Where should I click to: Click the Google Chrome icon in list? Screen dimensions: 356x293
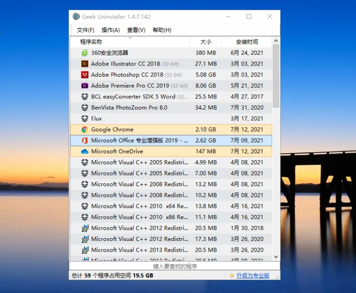click(x=85, y=130)
